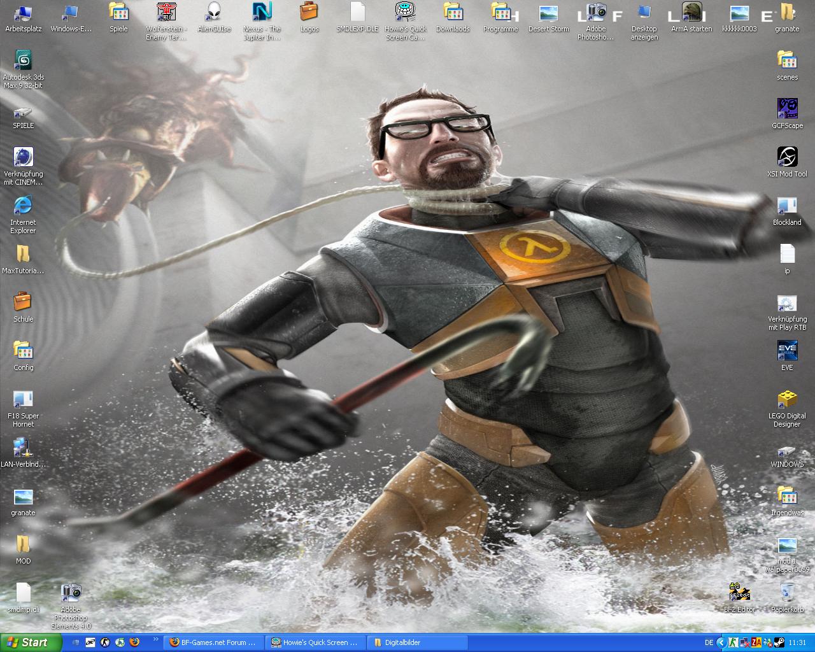The image size is (815, 652).
Task: Select the Desert Storm image icon
Action: tap(548, 17)
